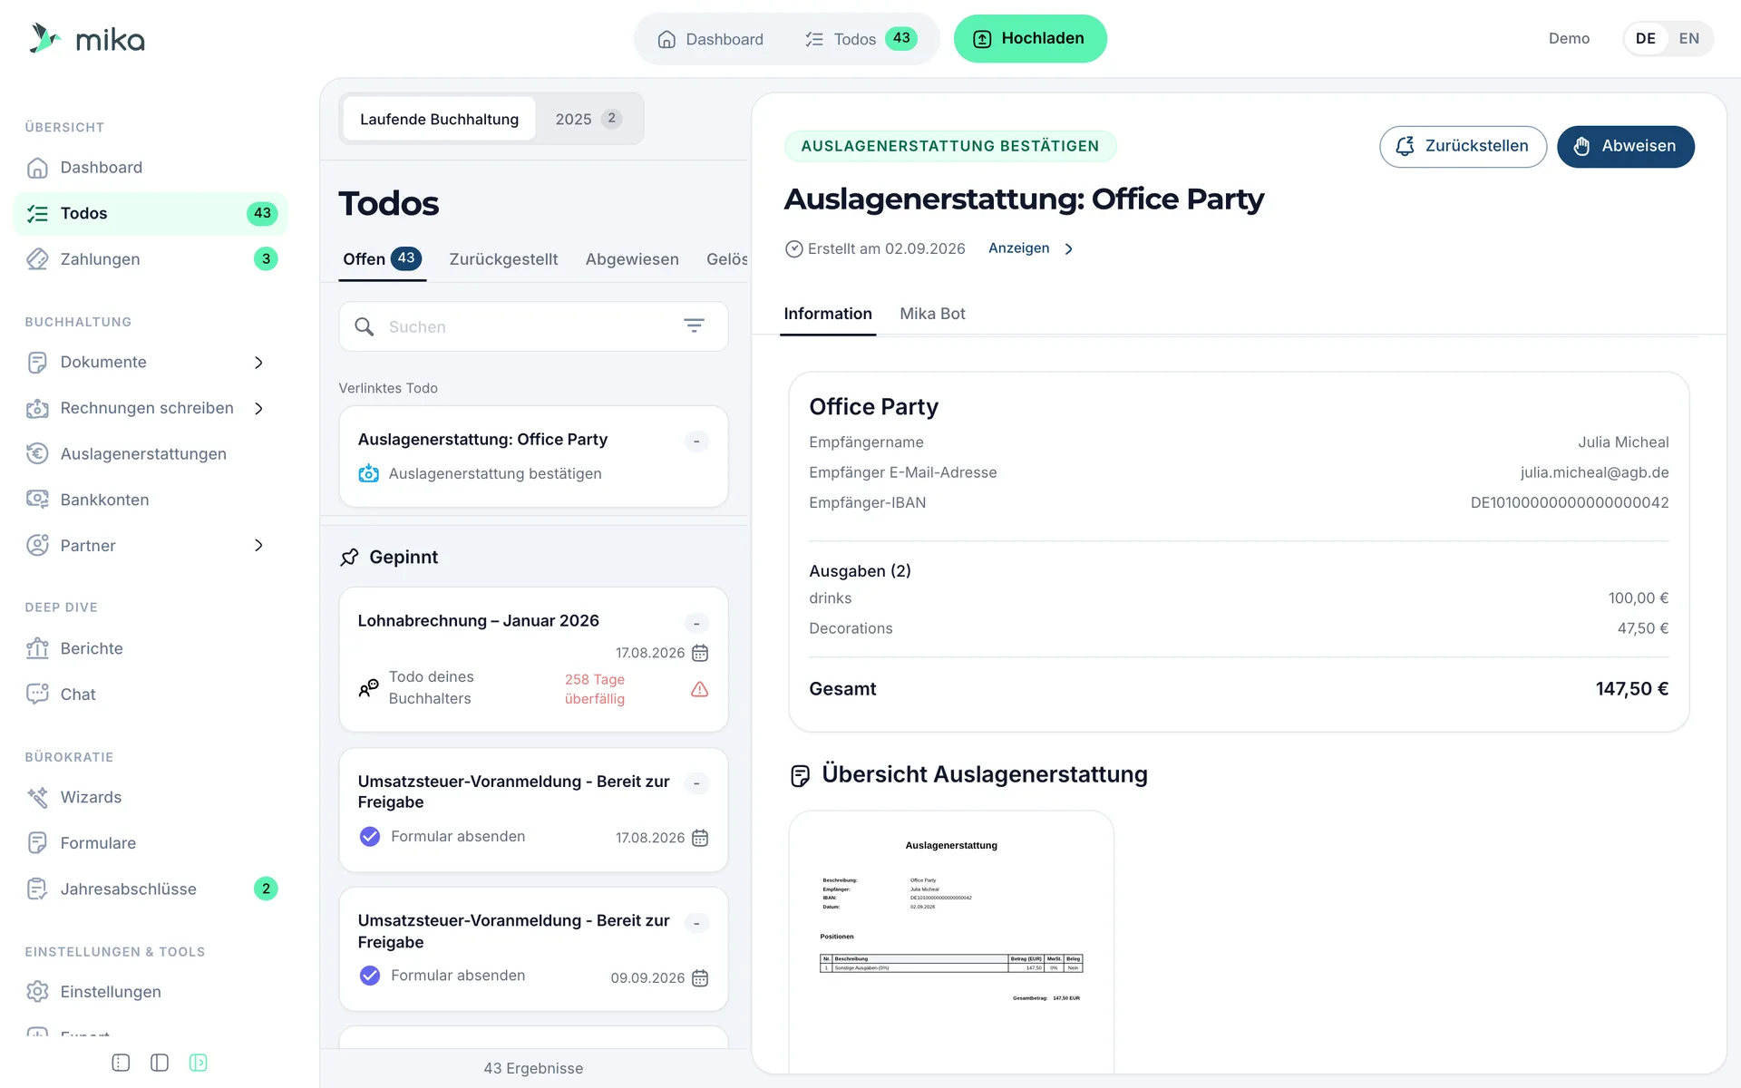Select the green active layout icon
The image size is (1741, 1088).
tap(198, 1063)
